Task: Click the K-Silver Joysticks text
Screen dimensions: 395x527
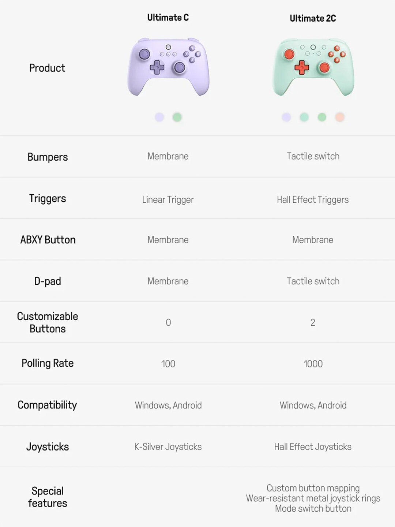Action: pos(168,447)
